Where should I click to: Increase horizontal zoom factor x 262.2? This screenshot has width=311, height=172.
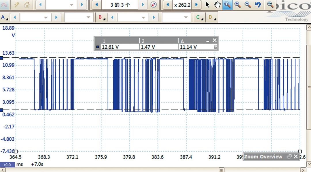[x=196, y=5]
